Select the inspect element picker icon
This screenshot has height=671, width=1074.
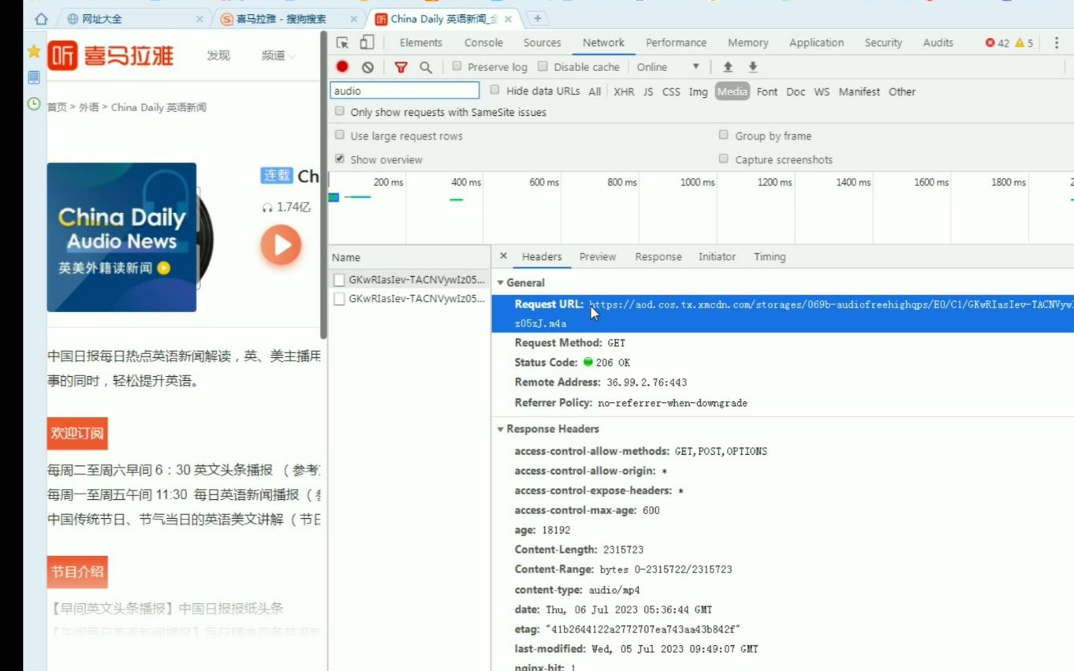point(342,43)
